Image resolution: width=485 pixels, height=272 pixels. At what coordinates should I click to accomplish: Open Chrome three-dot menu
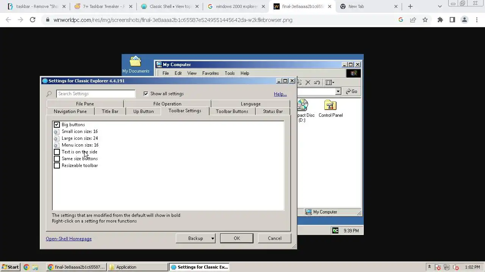[477, 20]
